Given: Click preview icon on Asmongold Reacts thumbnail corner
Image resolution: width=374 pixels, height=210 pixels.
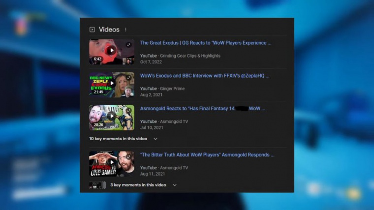Looking at the screenshot, I should click(x=128, y=111).
